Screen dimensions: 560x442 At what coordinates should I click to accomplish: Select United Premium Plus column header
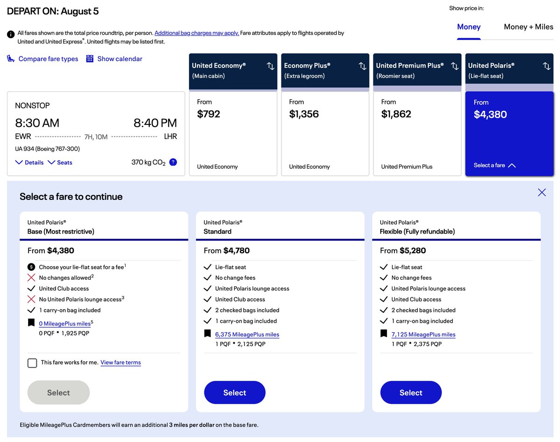click(x=417, y=71)
